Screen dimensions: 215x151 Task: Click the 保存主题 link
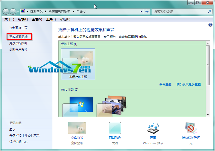click(x=165, y=84)
